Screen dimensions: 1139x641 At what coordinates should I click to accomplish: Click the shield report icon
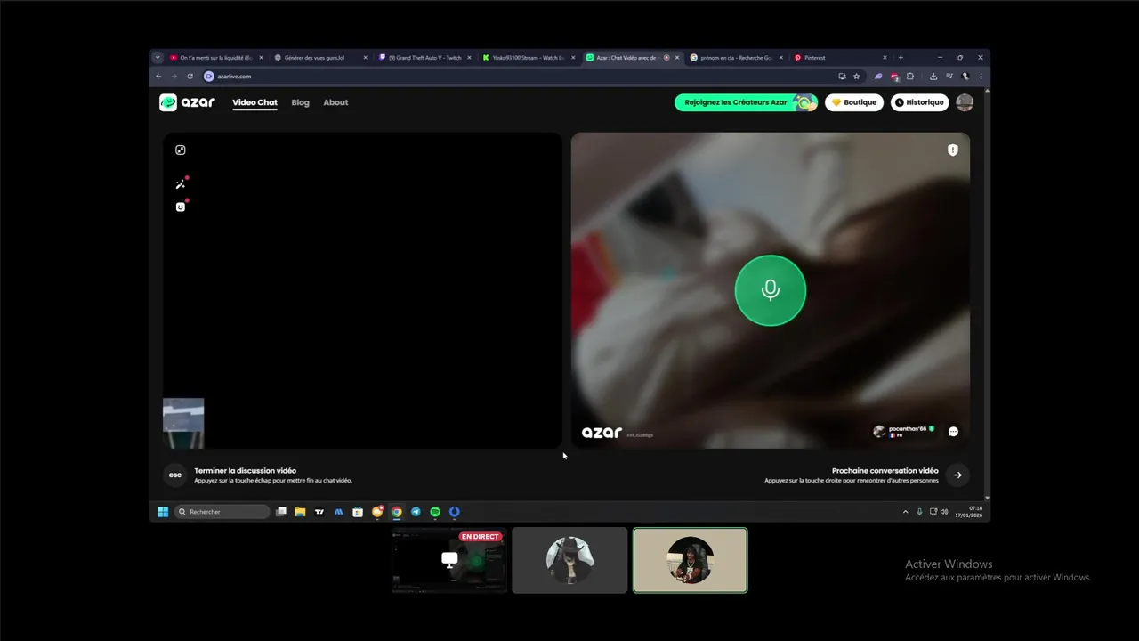pos(952,150)
